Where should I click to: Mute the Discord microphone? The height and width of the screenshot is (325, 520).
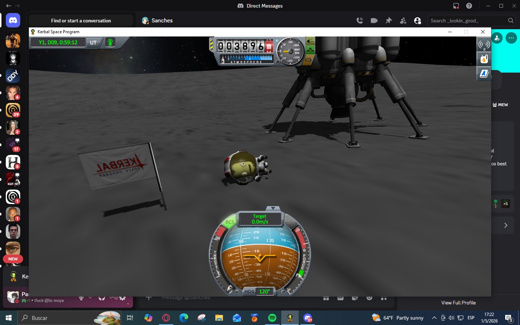coord(81,298)
